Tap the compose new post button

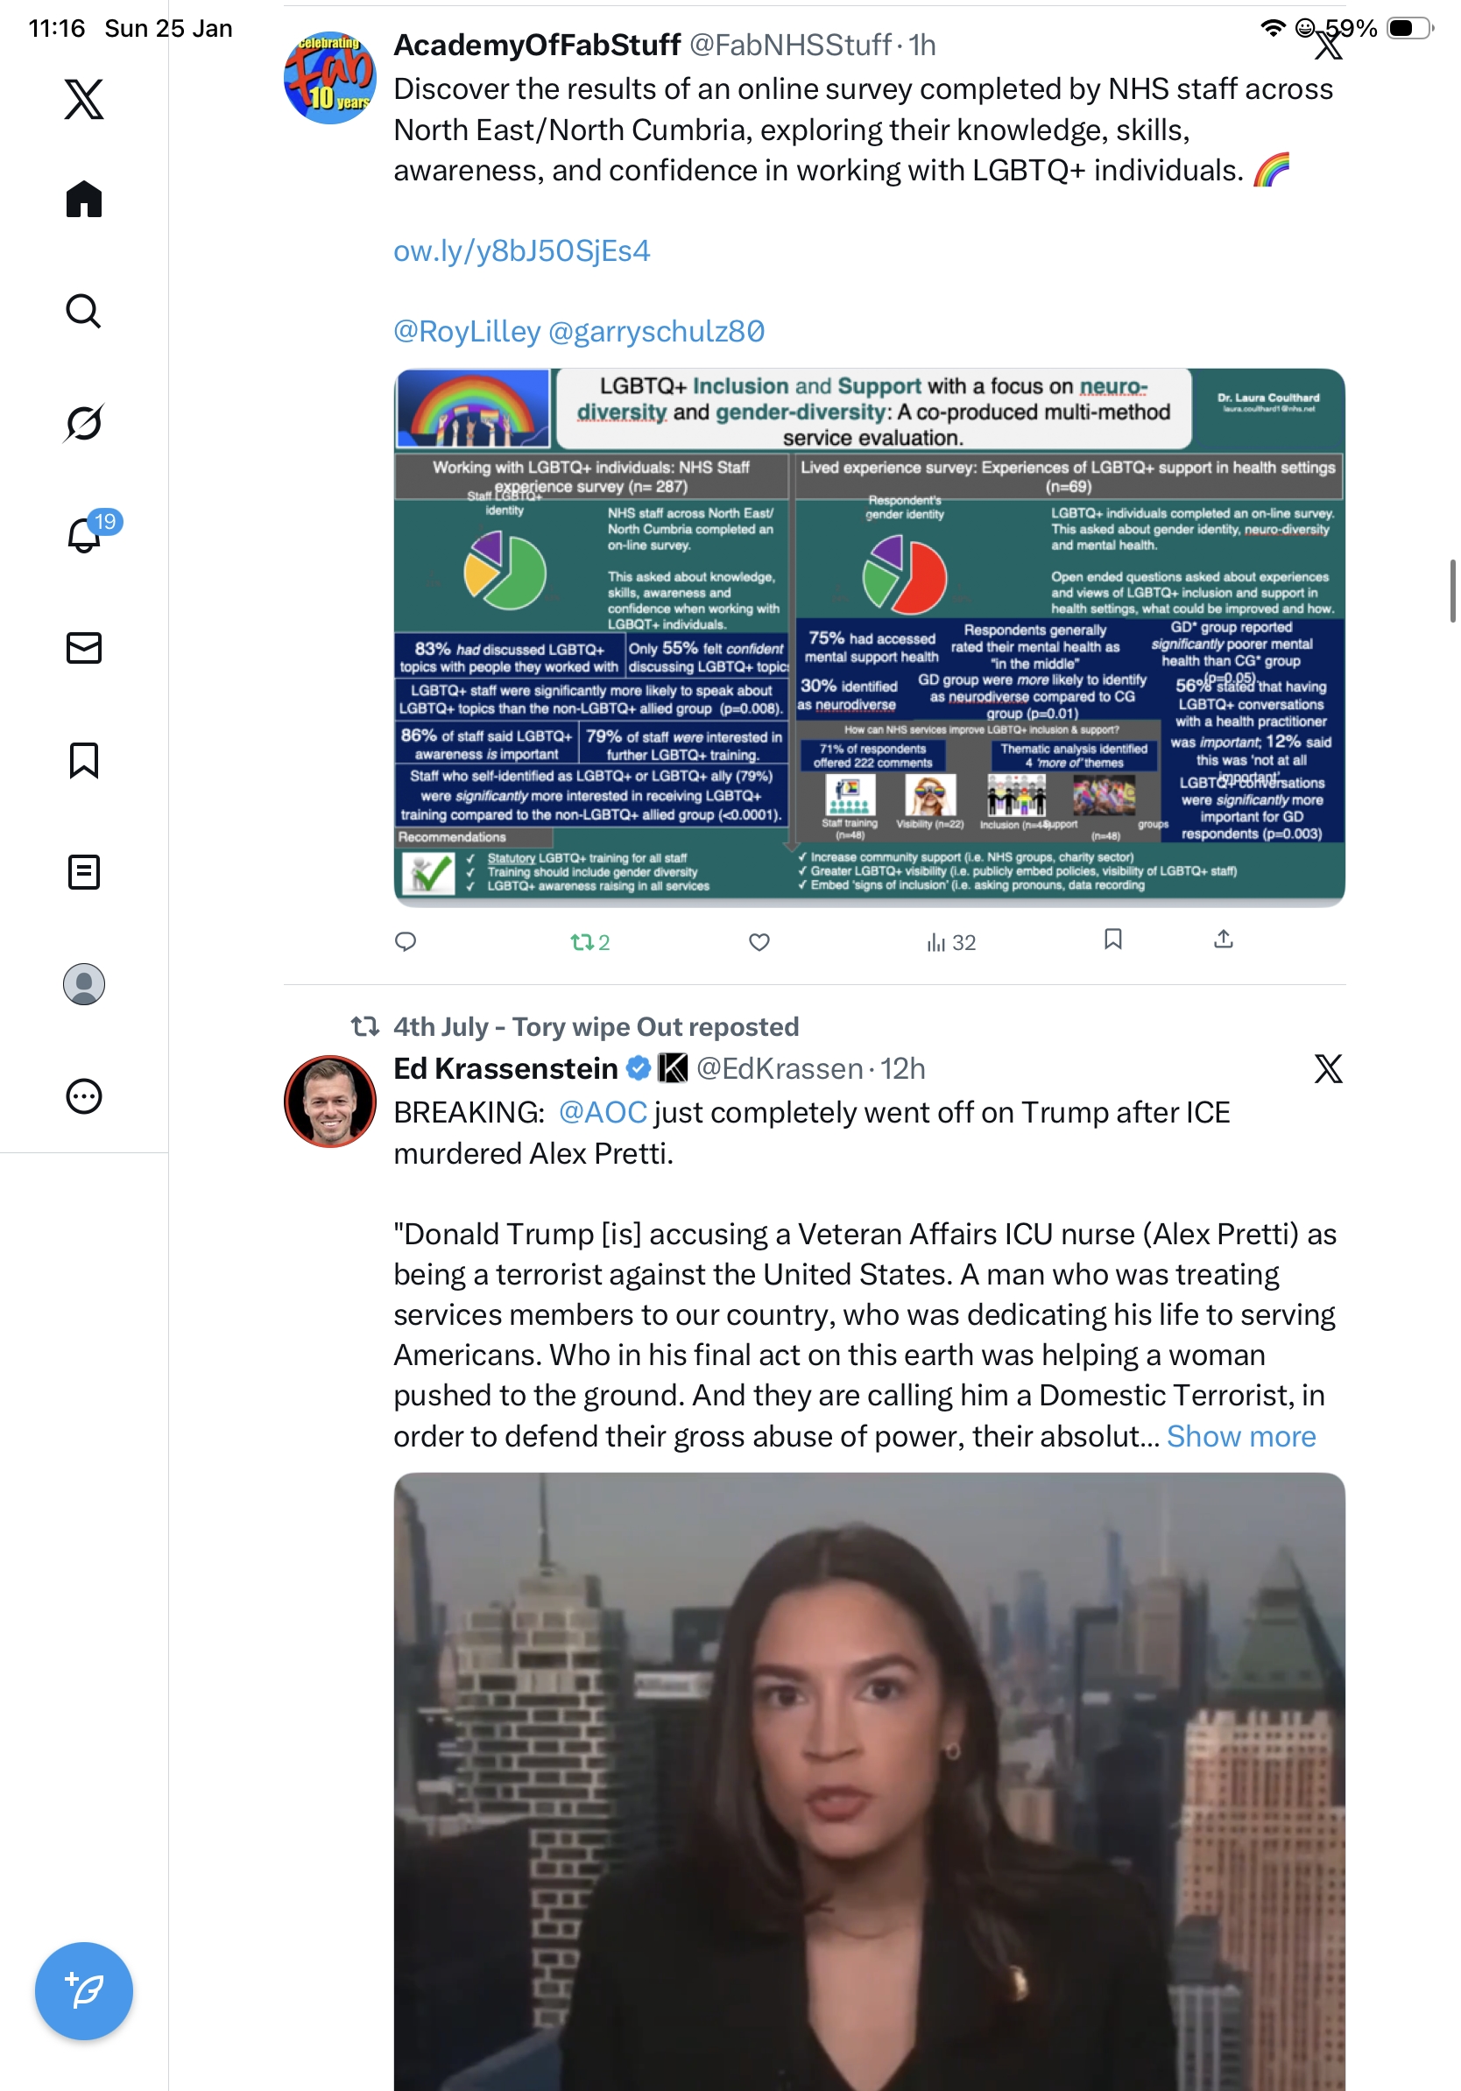coord(84,1990)
